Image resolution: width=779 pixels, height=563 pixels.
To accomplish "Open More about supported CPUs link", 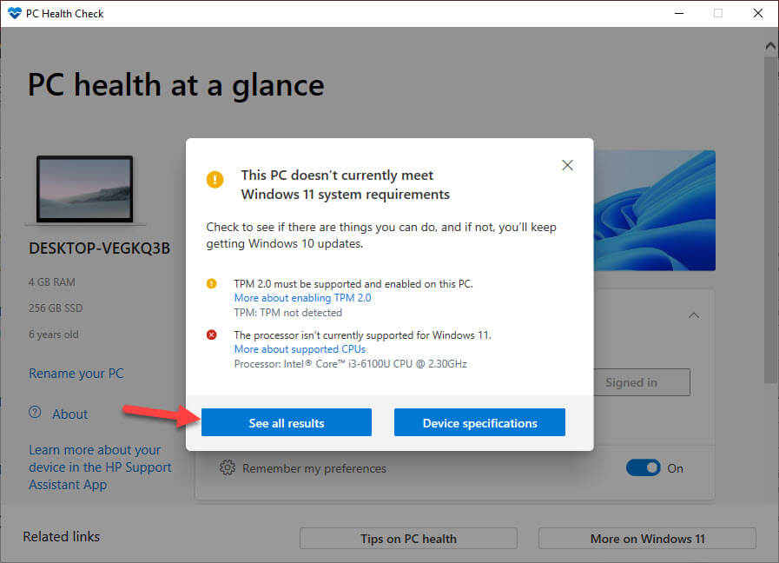I will pos(300,349).
